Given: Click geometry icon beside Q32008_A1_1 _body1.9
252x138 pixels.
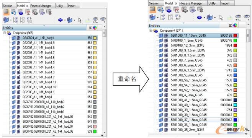Looking at the screenshot, I should coord(14,43).
